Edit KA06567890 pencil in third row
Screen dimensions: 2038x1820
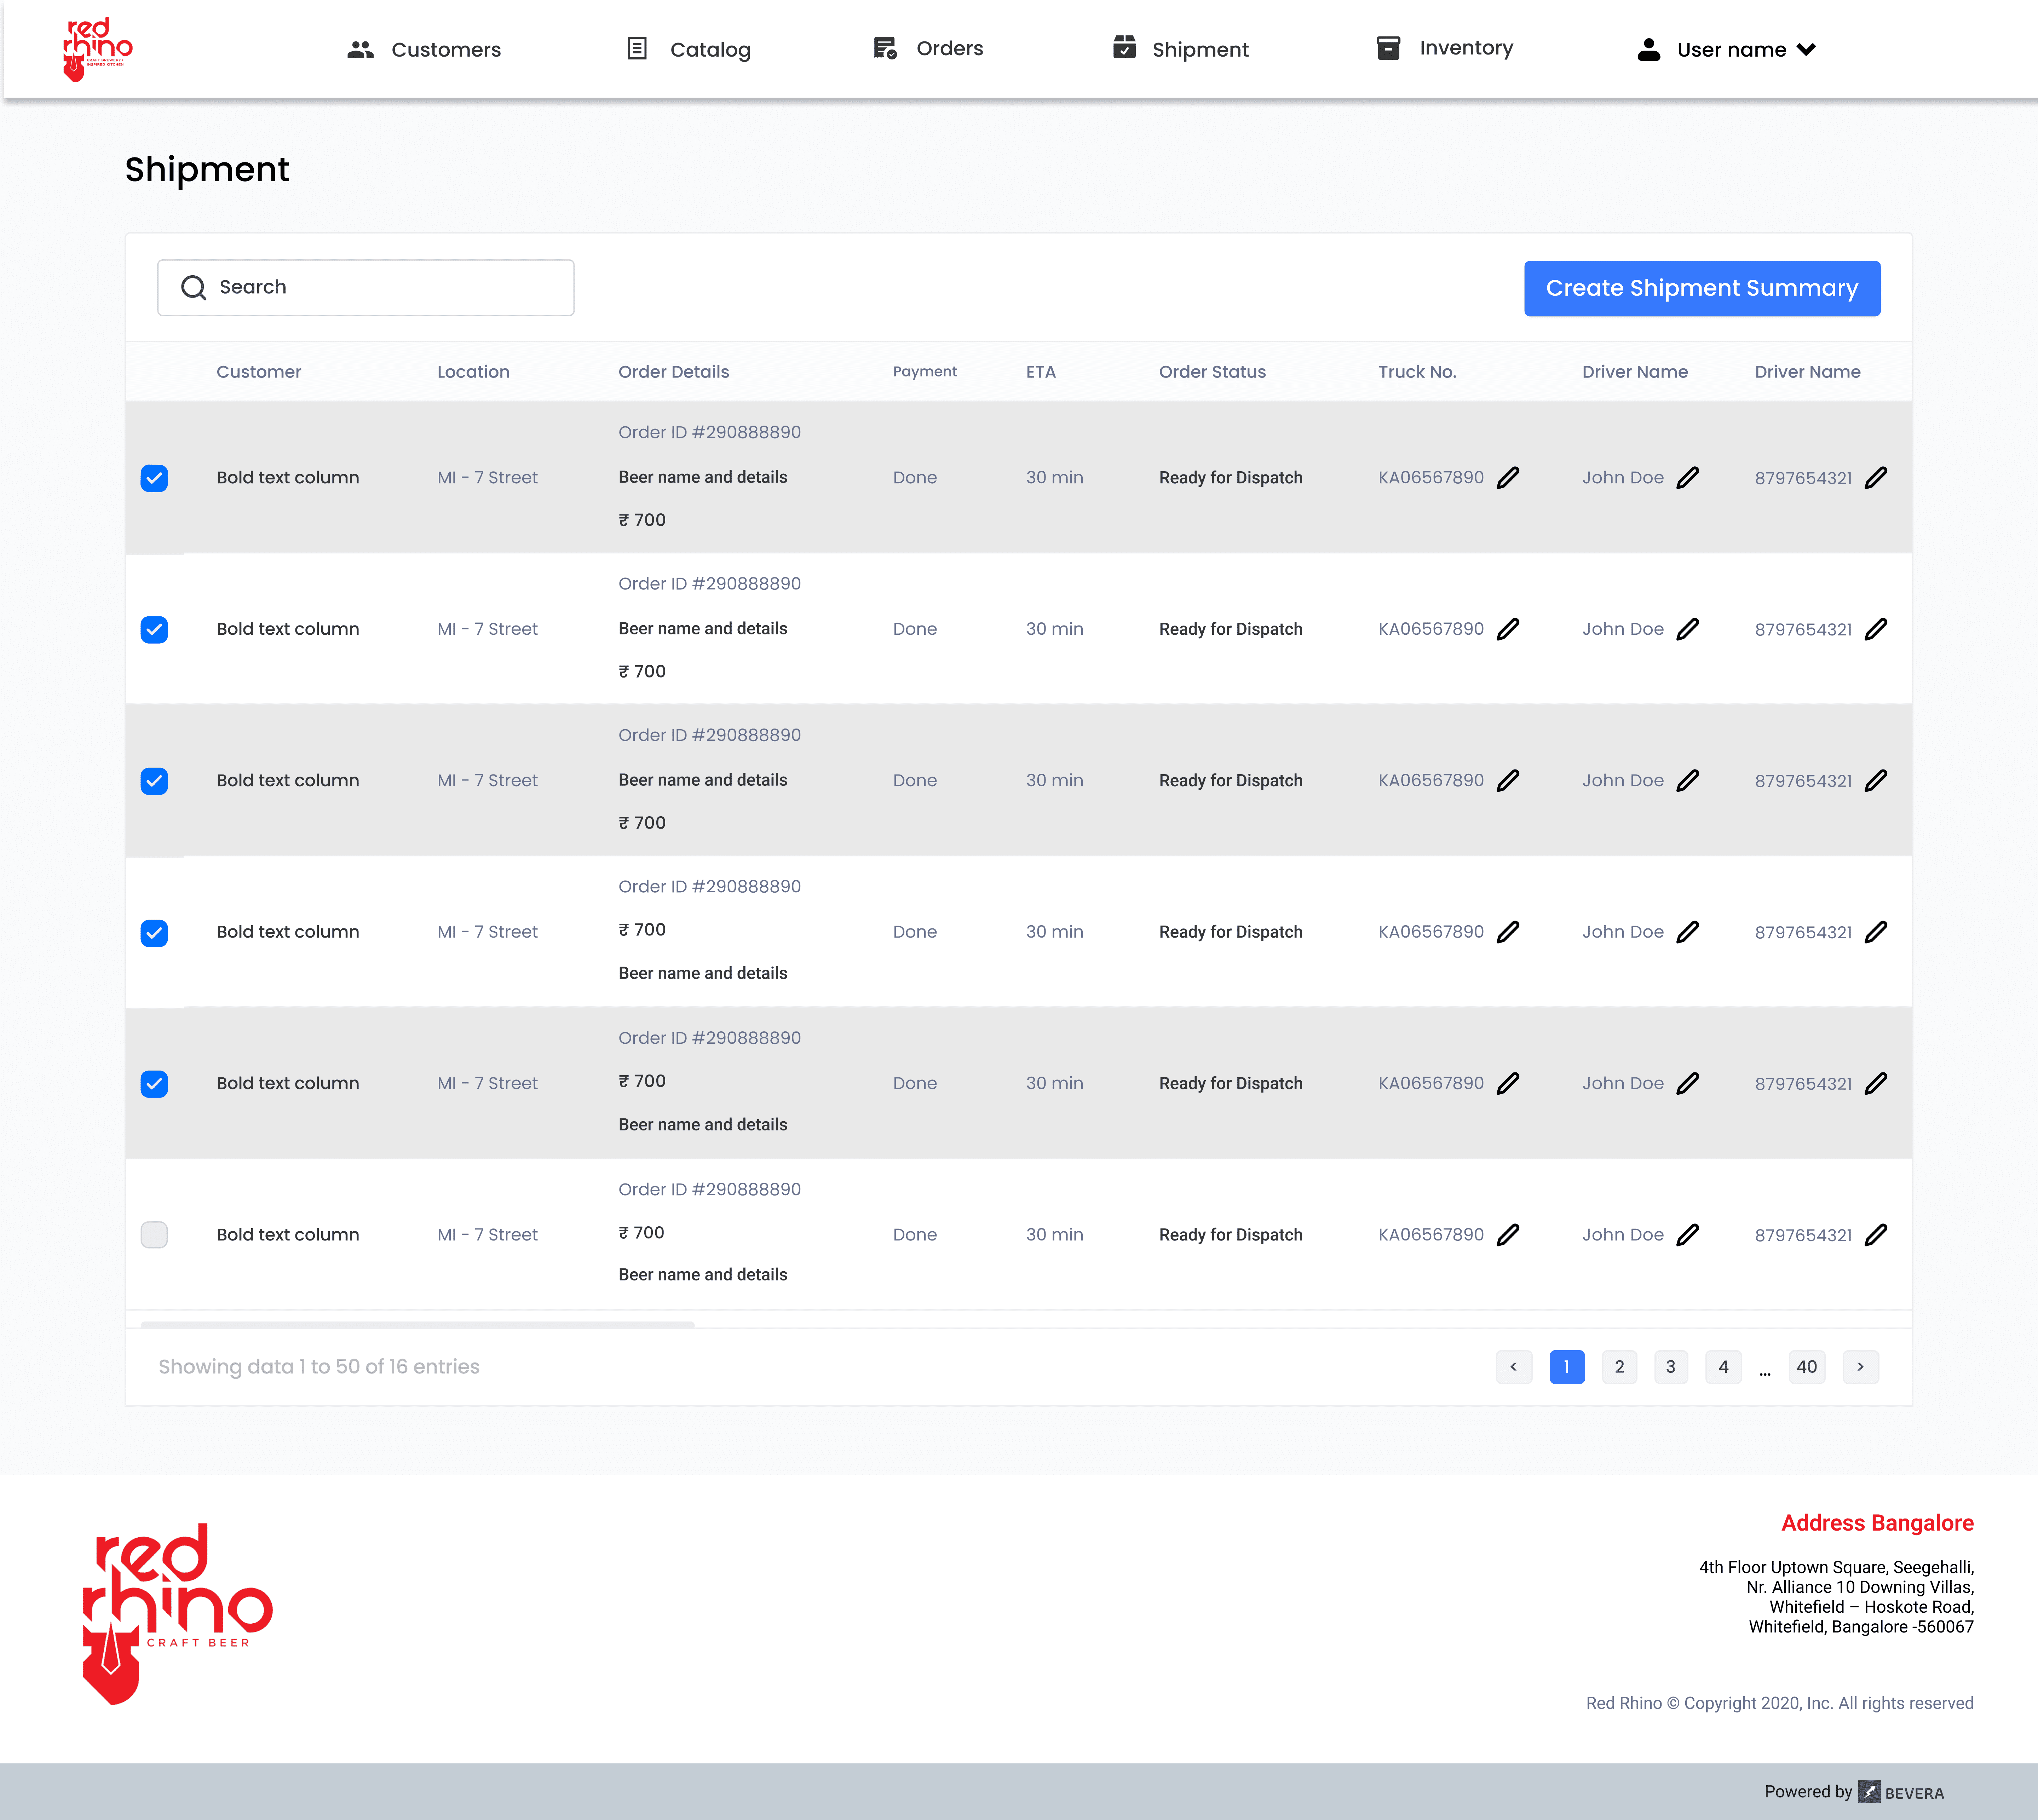1508,780
